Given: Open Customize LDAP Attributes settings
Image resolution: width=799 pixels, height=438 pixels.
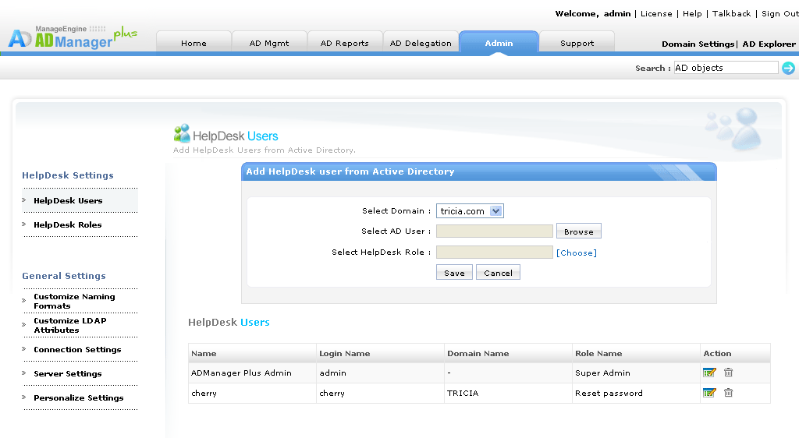Looking at the screenshot, I should point(69,325).
